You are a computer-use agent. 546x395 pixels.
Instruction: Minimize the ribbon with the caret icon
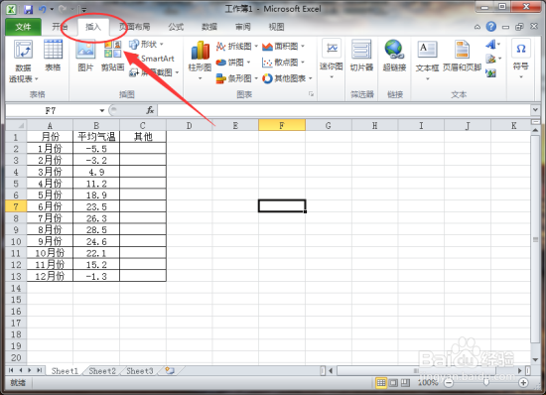478,27
